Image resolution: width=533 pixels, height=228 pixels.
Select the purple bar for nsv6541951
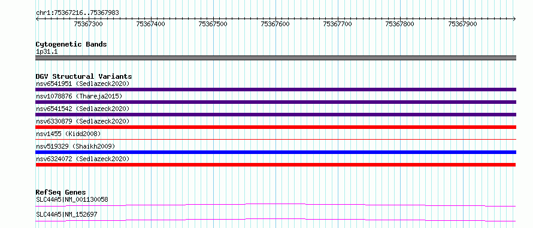click(x=276, y=90)
